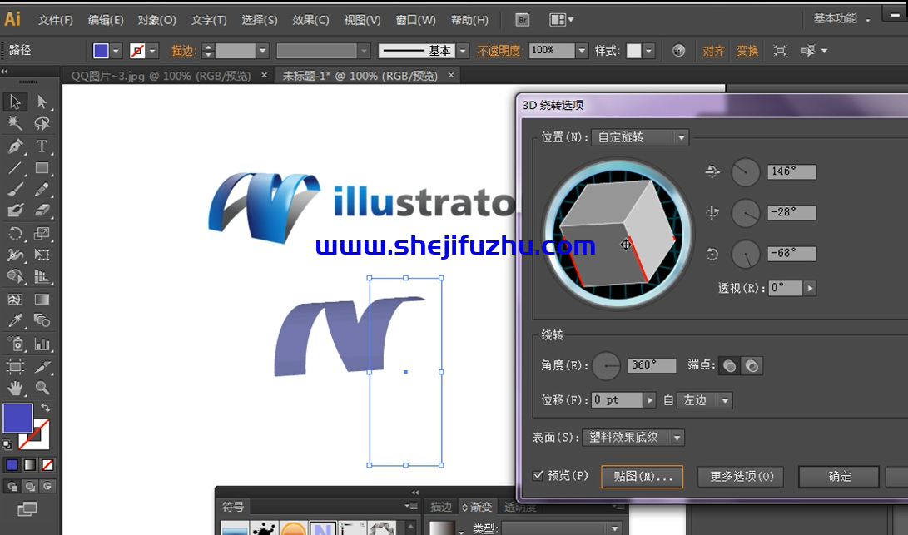Select the Direct Selection tool (white arrow)
Image resolution: width=908 pixels, height=535 pixels.
42,102
